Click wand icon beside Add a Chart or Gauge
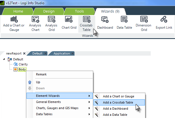Image resolution: width=175 pixels, height=123 pixels. pyautogui.click(x=97, y=96)
